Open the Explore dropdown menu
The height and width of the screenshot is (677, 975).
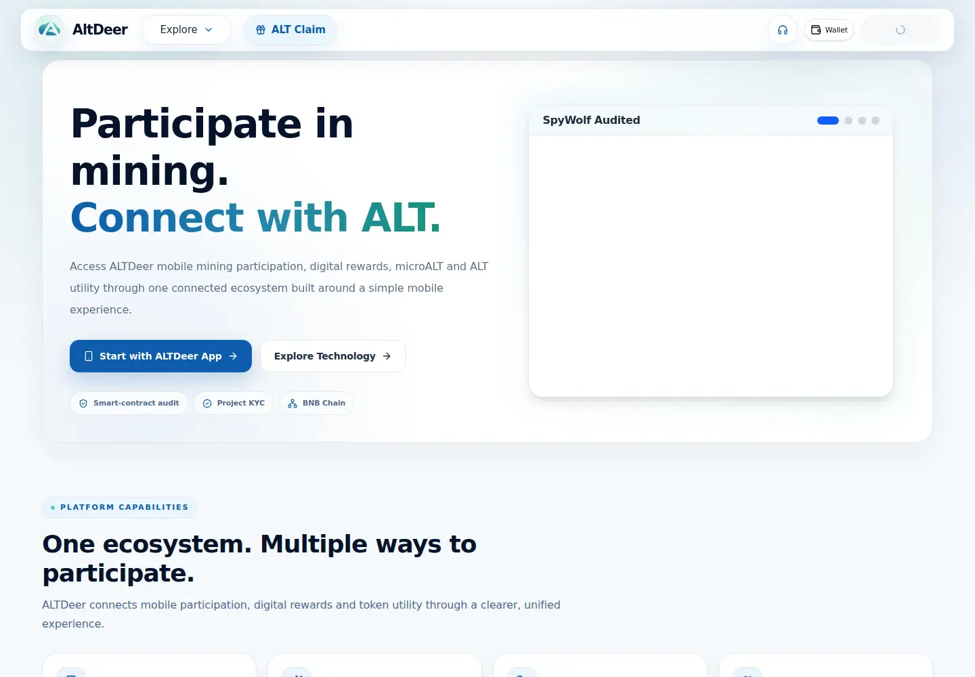coord(187,30)
